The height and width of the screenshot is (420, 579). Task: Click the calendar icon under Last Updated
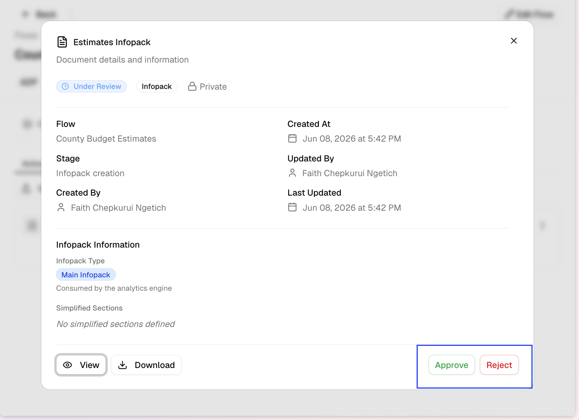coord(292,207)
